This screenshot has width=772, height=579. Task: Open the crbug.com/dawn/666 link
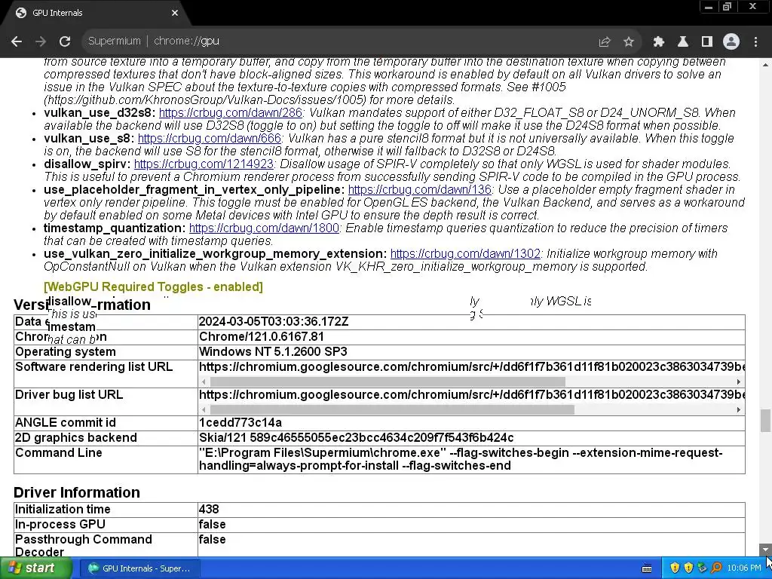coord(210,139)
